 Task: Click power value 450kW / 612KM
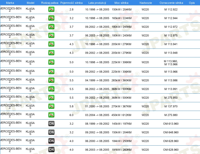(121, 115)
